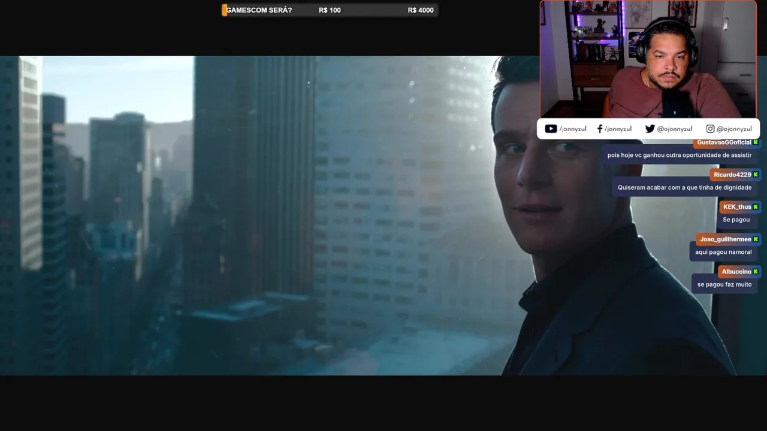Click the R$ 4000 goal amount
767x431 pixels.
[421, 10]
